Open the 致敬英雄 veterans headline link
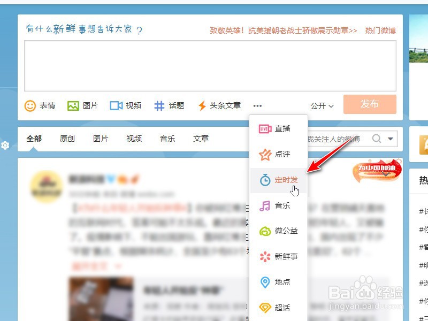Image resolution: width=428 pixels, height=321 pixels. (x=284, y=30)
